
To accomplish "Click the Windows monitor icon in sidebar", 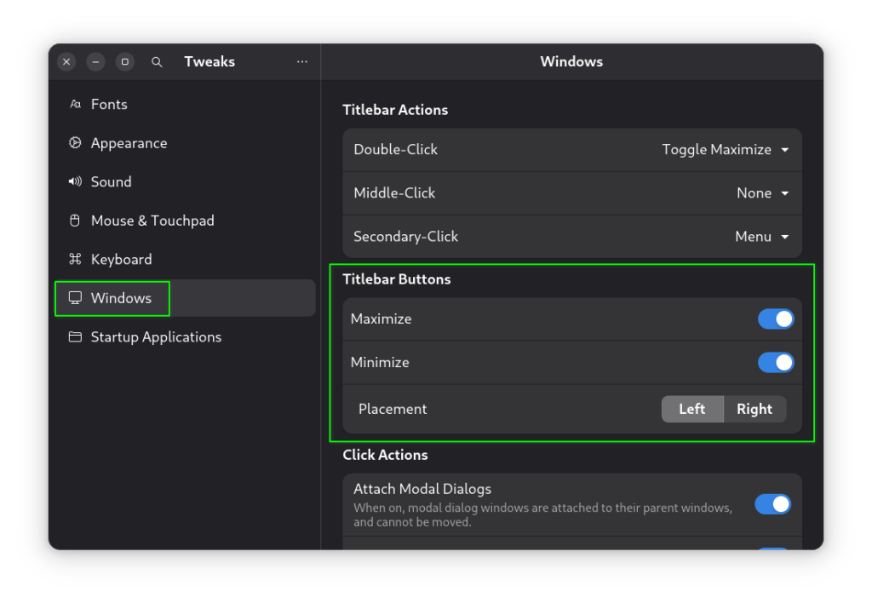I will pos(75,298).
